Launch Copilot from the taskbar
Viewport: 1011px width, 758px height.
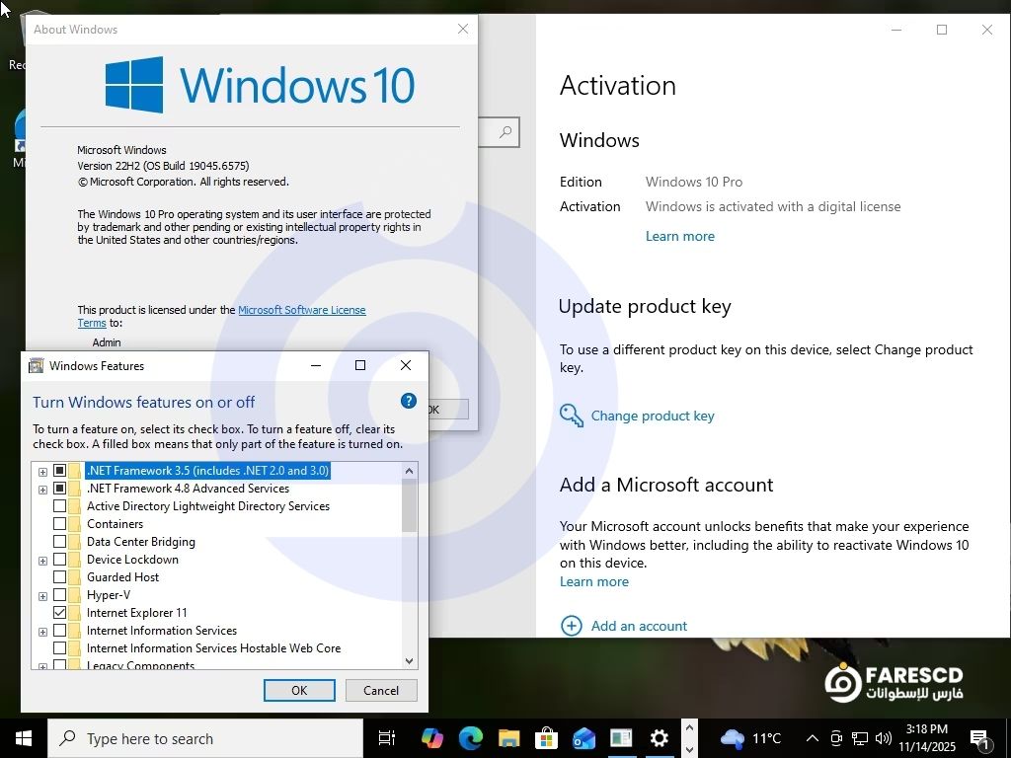pos(431,738)
